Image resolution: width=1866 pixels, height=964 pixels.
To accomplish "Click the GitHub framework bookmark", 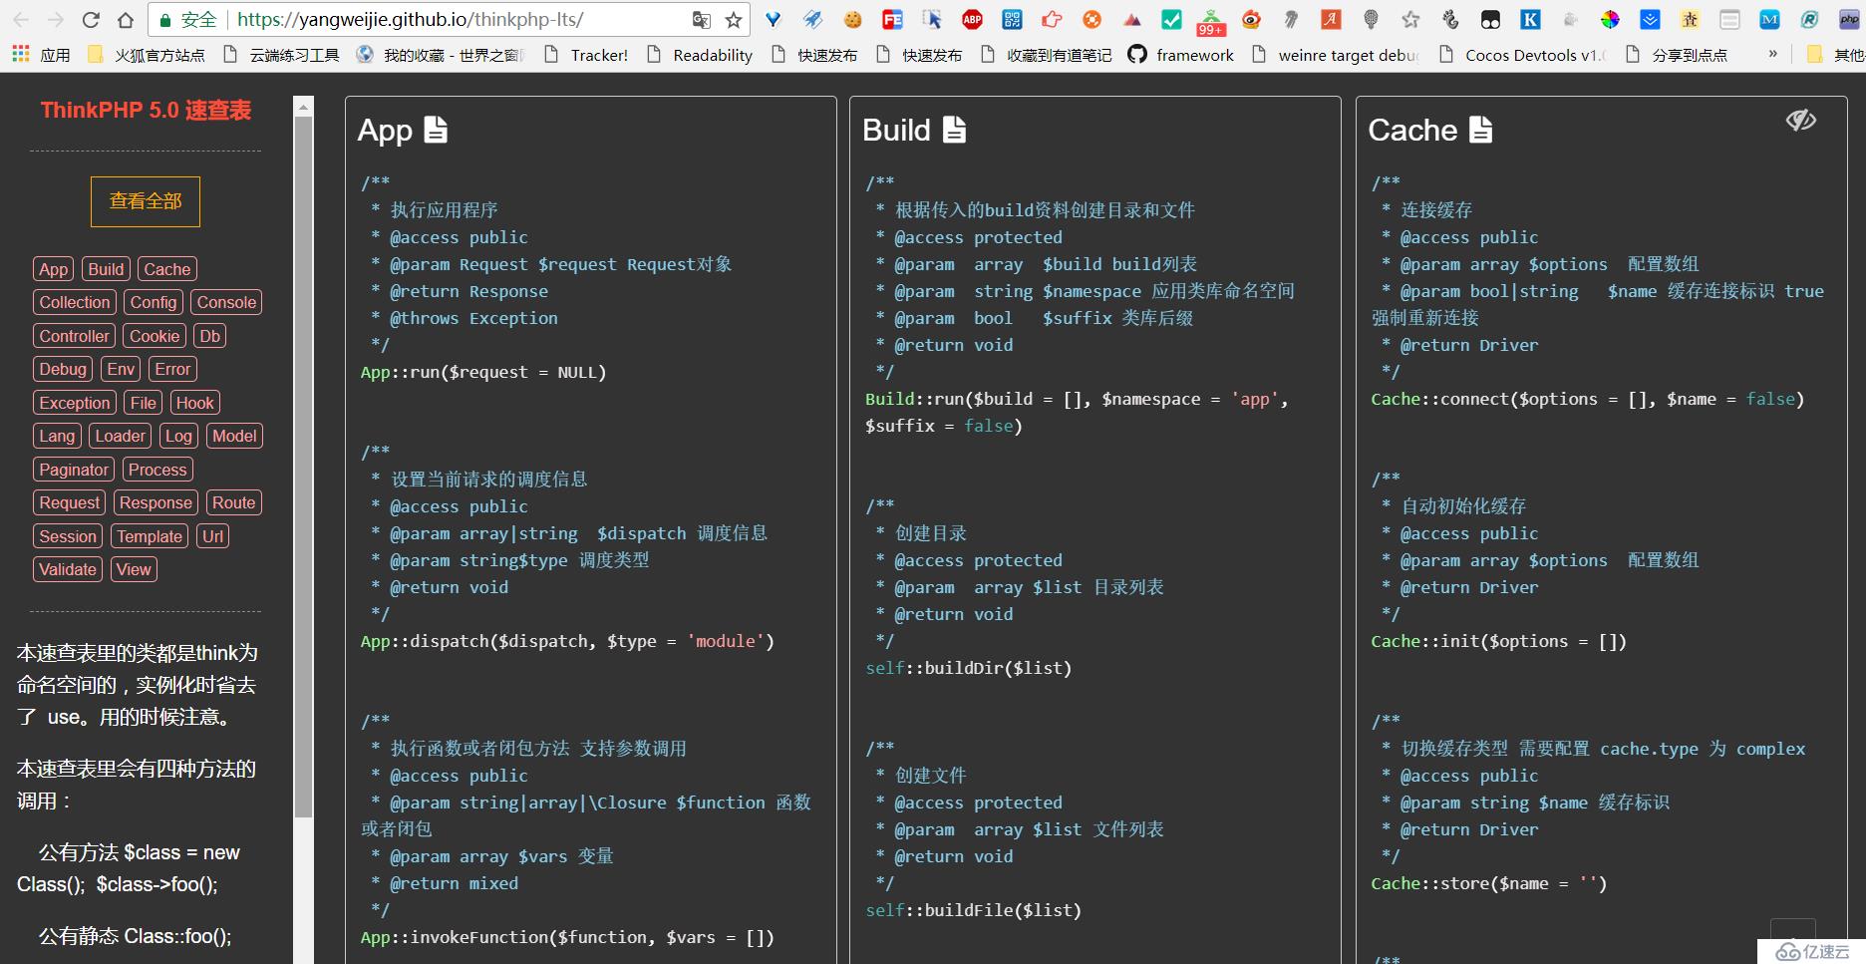I will point(1181,55).
